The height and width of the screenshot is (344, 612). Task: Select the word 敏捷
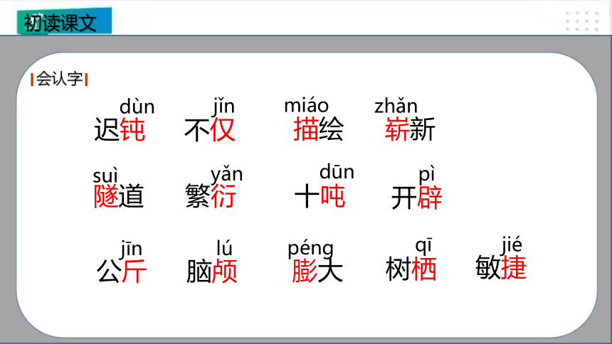tap(501, 267)
